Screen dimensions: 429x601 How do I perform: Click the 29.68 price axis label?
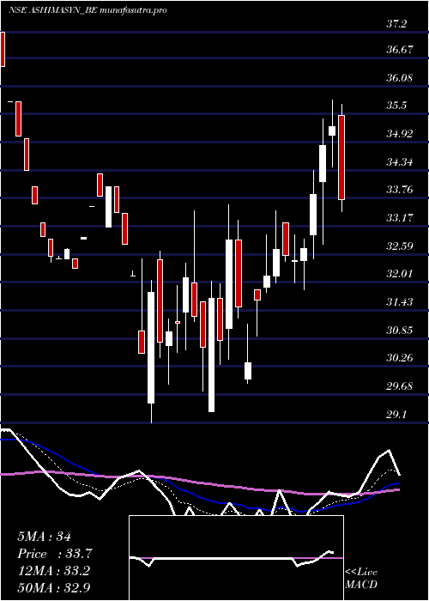399,386
